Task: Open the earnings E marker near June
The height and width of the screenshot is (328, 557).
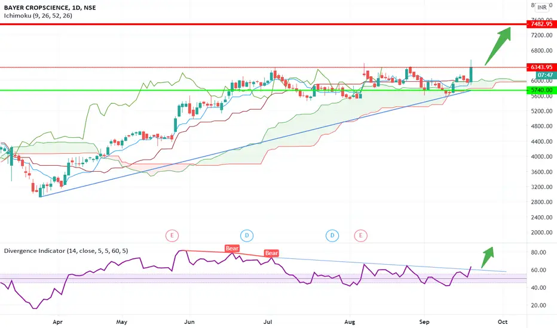Action: [x=172, y=236]
